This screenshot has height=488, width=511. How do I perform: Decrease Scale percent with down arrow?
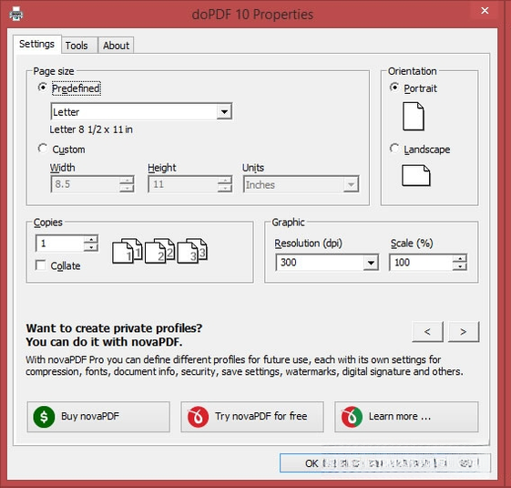(460, 266)
